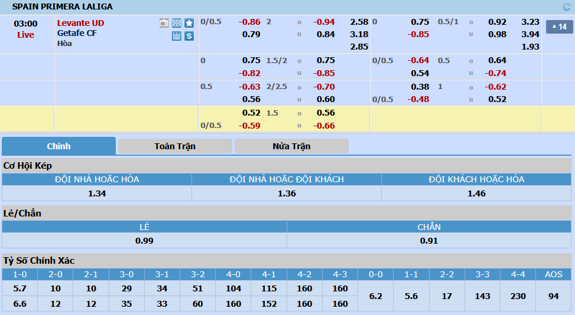Select over 2/2.5 odds -0.70
The width and height of the screenshot is (575, 315).
pyautogui.click(x=324, y=87)
